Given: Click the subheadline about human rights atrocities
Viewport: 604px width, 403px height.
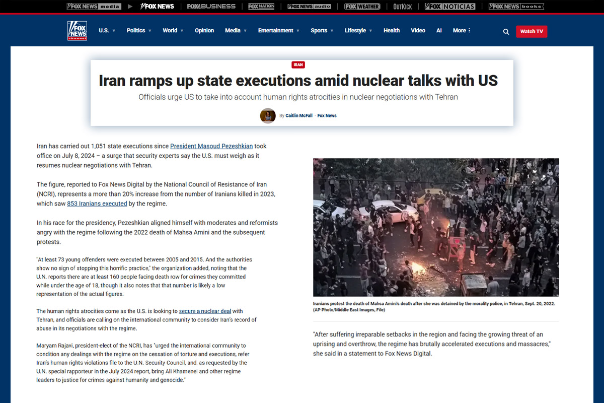Looking at the screenshot, I should (298, 97).
